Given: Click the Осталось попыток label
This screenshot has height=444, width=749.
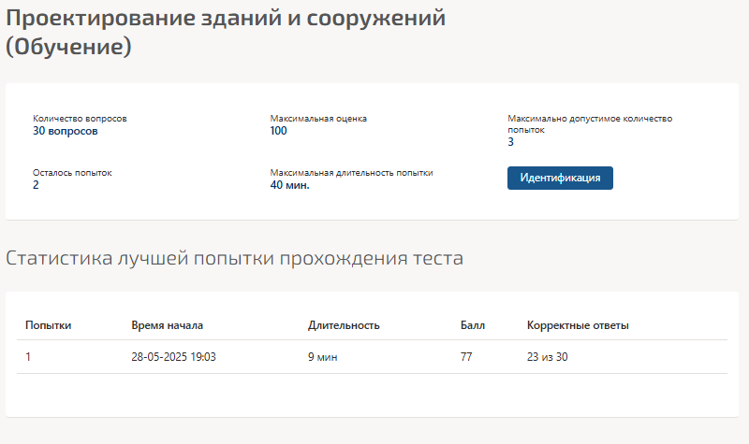Looking at the screenshot, I should point(72,173).
